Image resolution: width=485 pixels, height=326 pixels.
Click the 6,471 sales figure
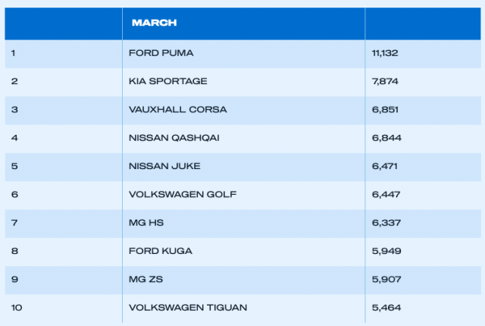384,166
